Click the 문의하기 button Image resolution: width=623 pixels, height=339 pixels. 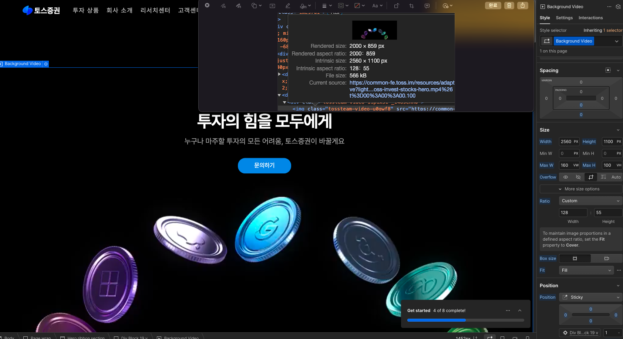264,166
